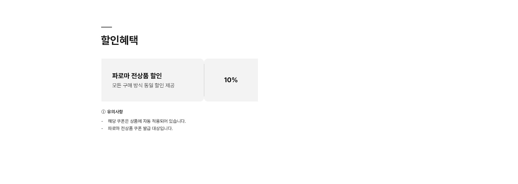Image resolution: width=518 pixels, height=184 pixels.
Task: Click the word 전상품 in the coupon title
Action: 140,76
